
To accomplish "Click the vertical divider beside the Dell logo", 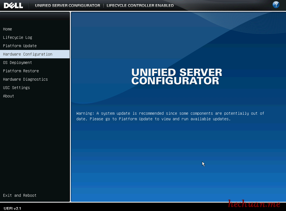I will point(29,6).
